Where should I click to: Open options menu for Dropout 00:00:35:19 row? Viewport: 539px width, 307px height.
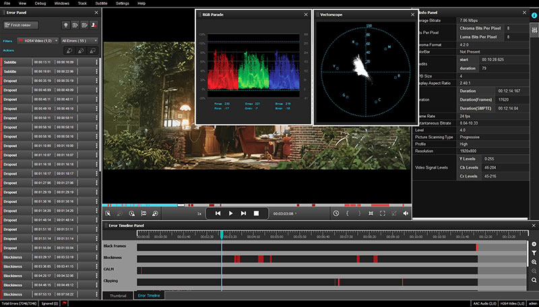pos(96,81)
